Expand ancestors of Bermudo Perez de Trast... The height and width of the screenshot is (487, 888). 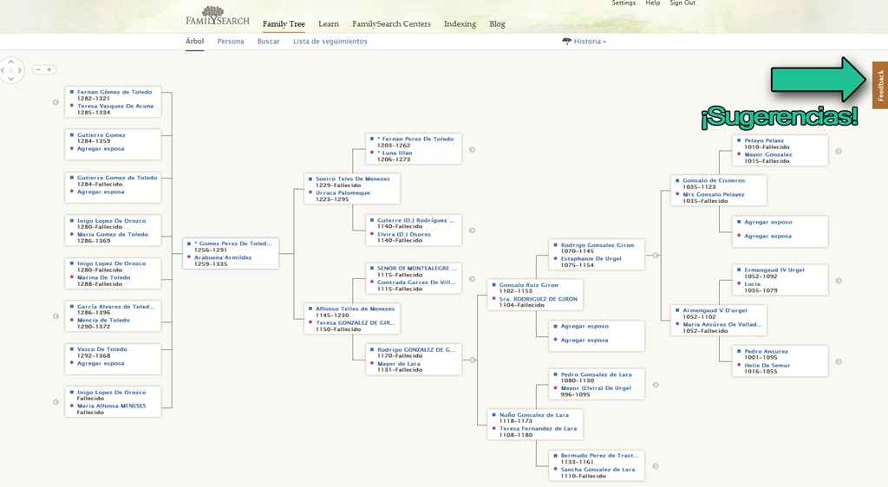[656, 466]
